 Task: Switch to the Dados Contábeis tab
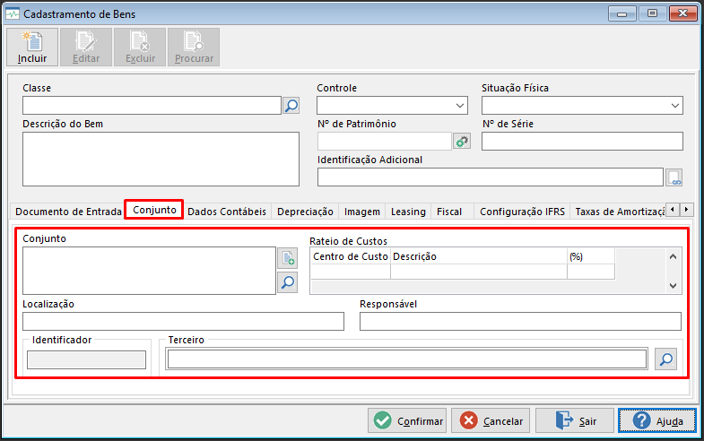[x=227, y=212]
